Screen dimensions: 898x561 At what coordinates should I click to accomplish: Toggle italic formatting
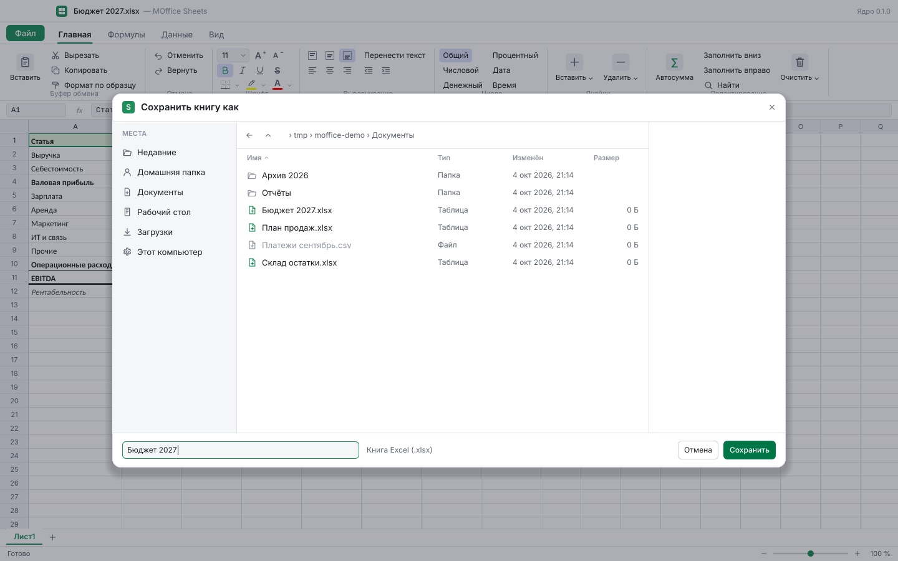click(x=243, y=70)
